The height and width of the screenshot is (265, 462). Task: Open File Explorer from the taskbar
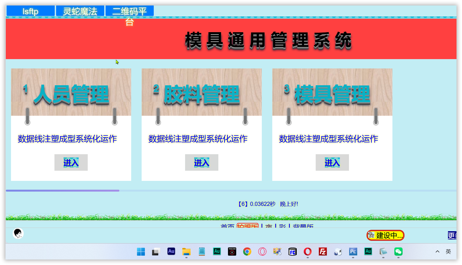(186, 252)
